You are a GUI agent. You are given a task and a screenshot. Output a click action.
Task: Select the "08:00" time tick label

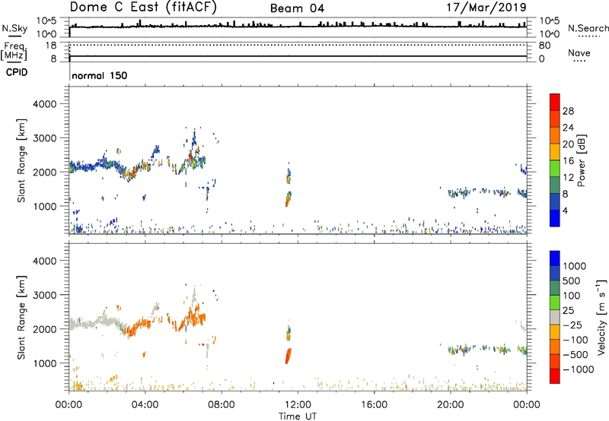(x=221, y=405)
